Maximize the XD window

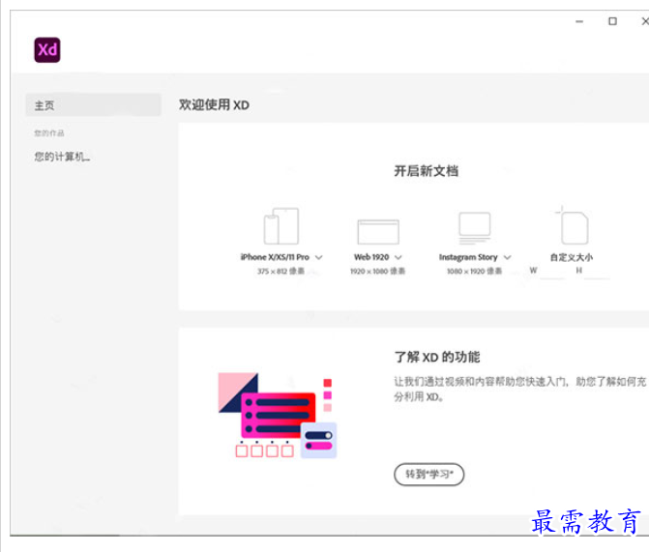coord(612,21)
